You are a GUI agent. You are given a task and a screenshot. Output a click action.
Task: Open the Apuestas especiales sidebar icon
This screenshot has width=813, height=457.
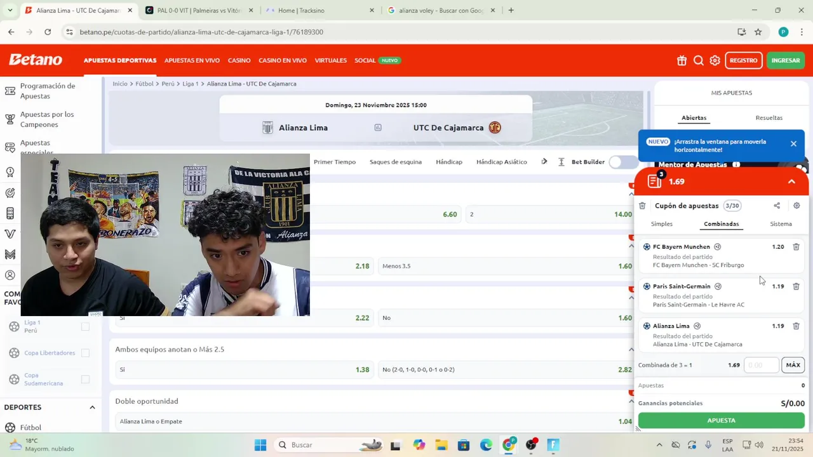click(x=10, y=147)
